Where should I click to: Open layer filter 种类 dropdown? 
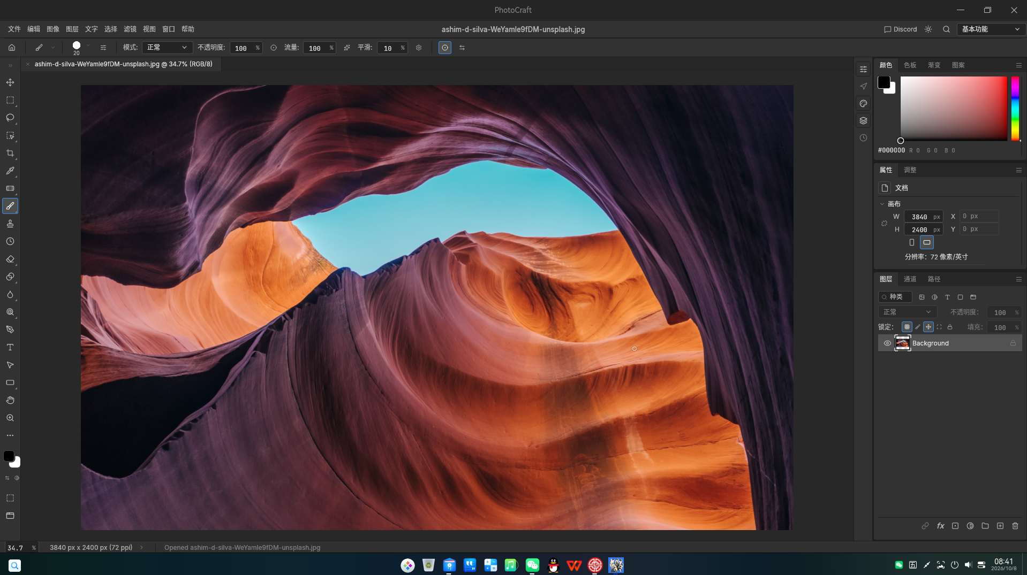pyautogui.click(x=895, y=297)
